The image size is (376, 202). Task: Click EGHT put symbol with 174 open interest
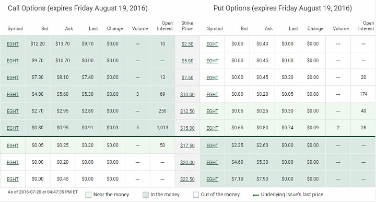[x=212, y=94]
